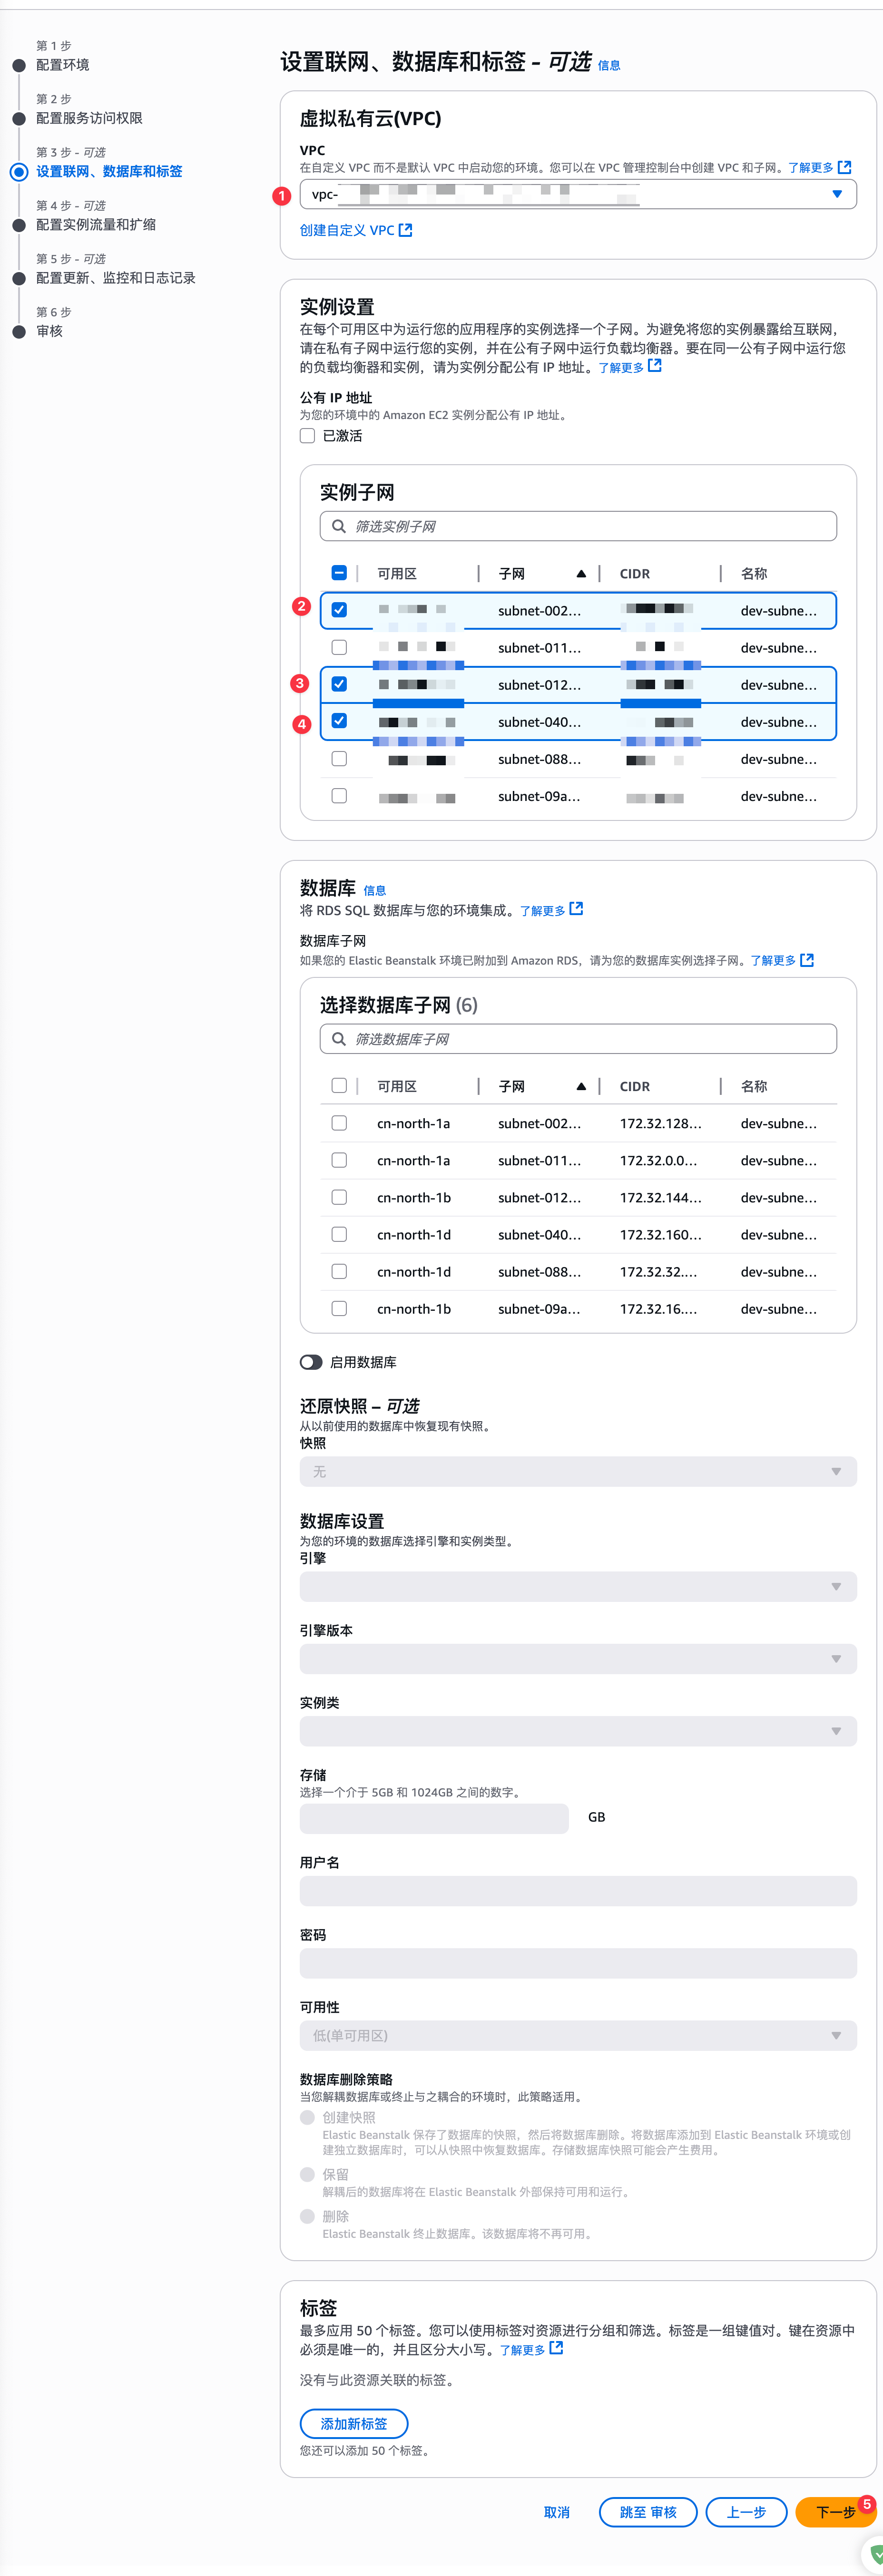Image resolution: width=883 pixels, height=2576 pixels.
Task: Go to step 2 配置服务访问权限
Action: [x=89, y=118]
